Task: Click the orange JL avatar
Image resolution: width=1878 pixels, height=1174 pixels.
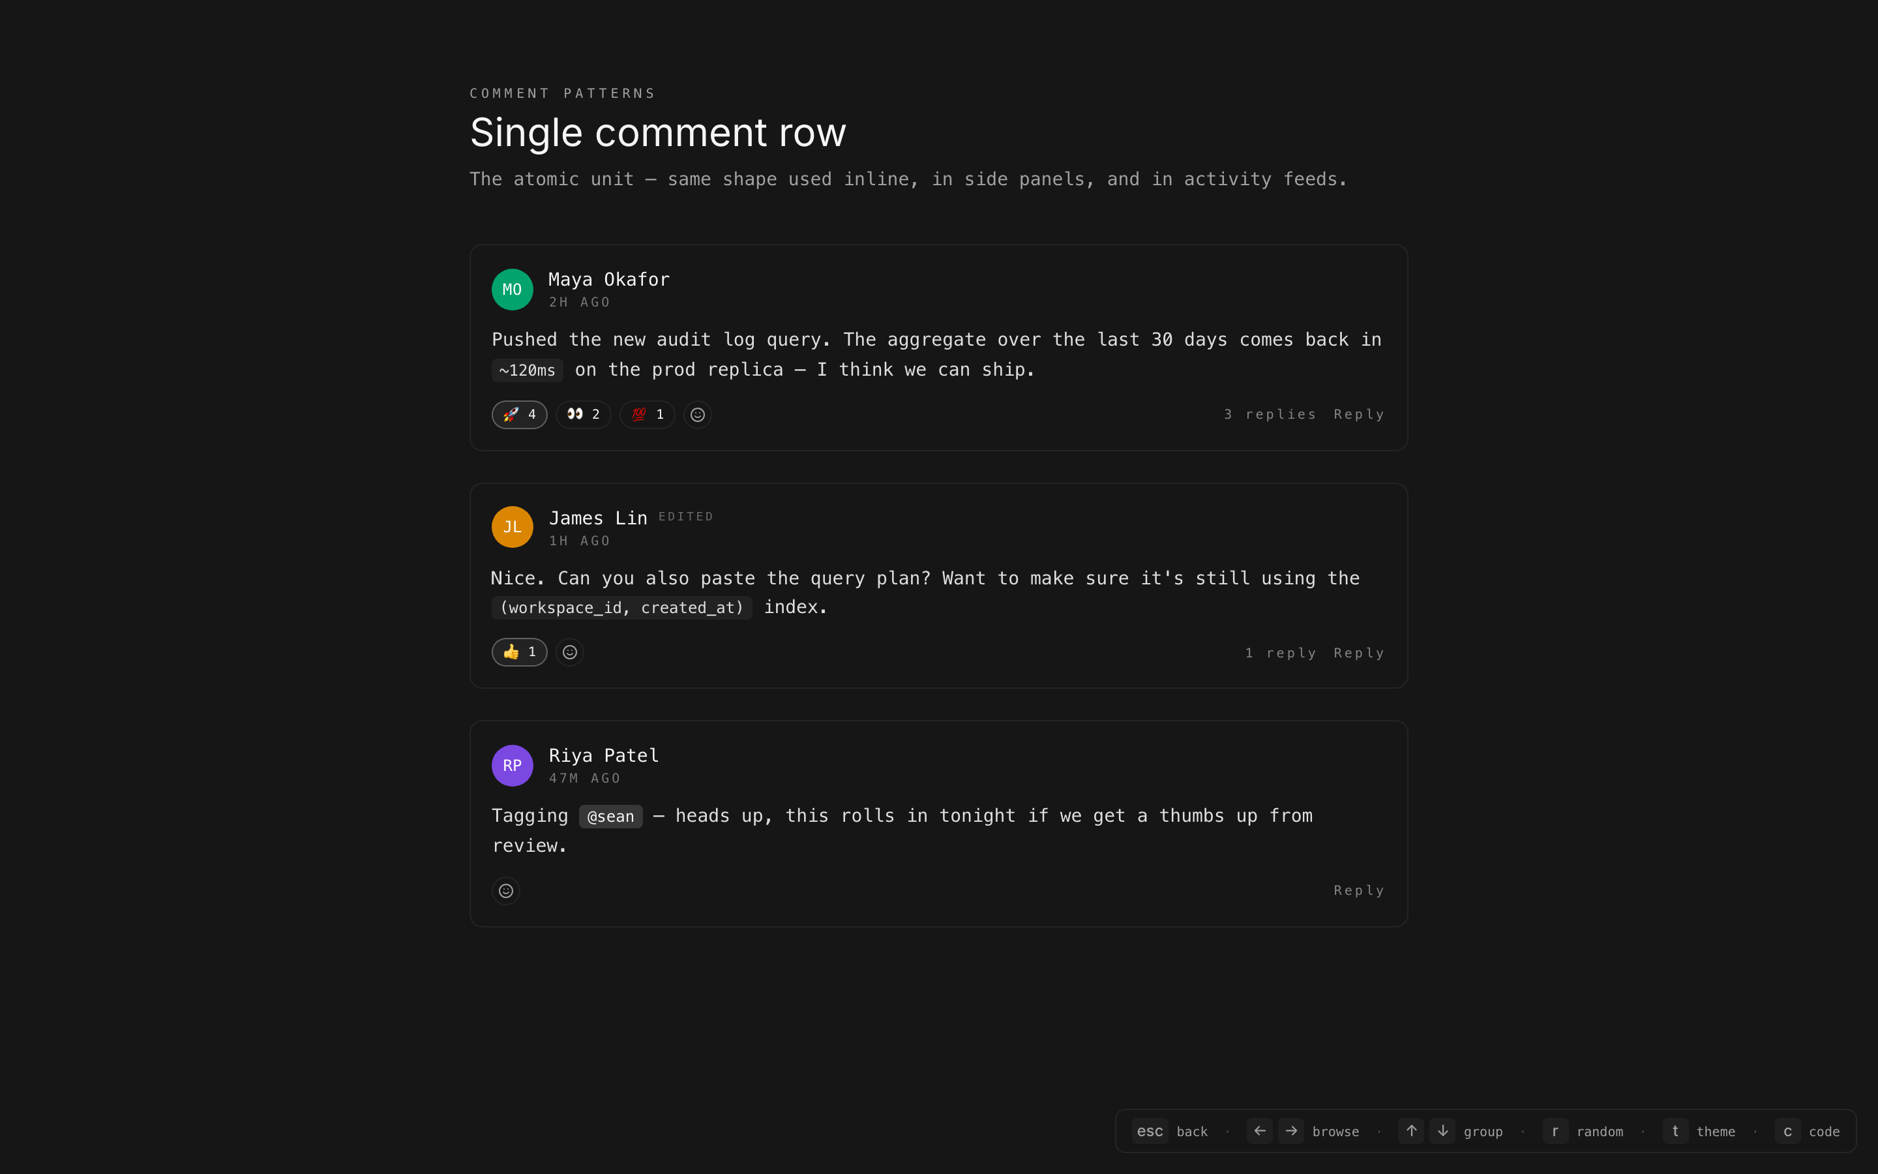Action: 512,527
